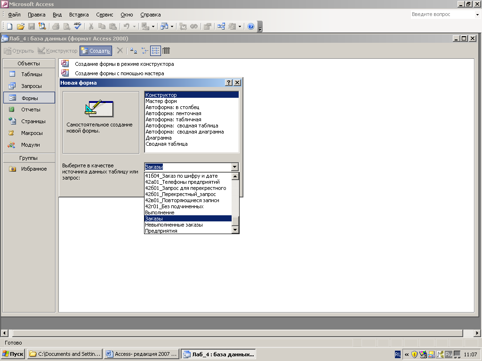The width and height of the screenshot is (482, 361).
Task: Click the File search toolbar icon
Action: point(42,26)
